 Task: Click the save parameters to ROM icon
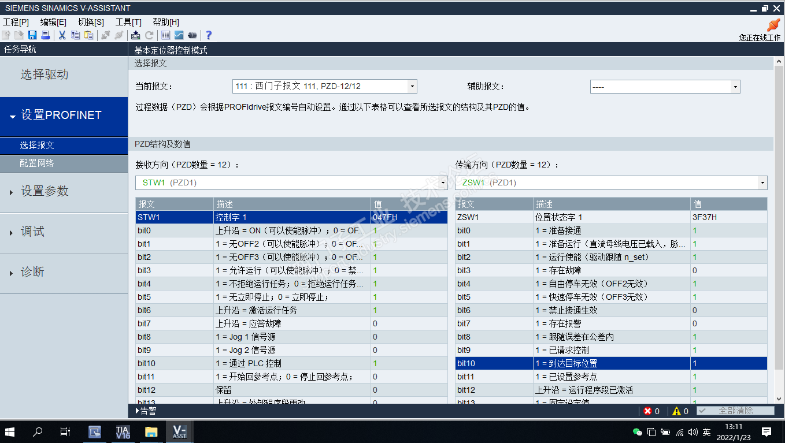click(136, 35)
